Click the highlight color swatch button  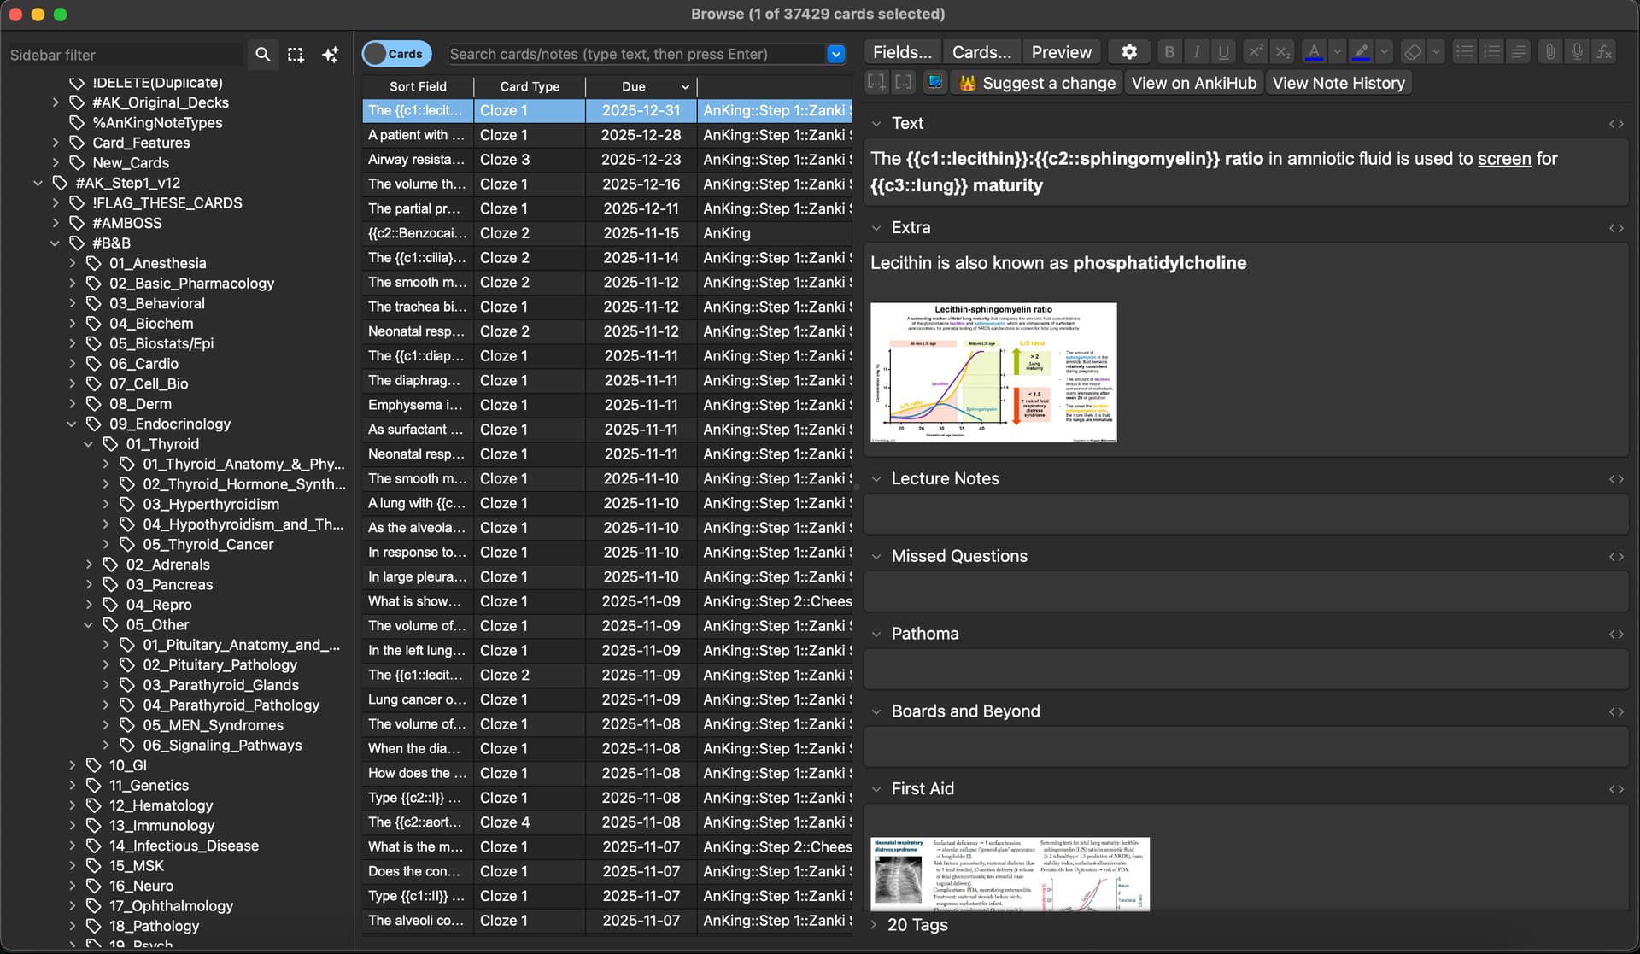[x=1362, y=52]
